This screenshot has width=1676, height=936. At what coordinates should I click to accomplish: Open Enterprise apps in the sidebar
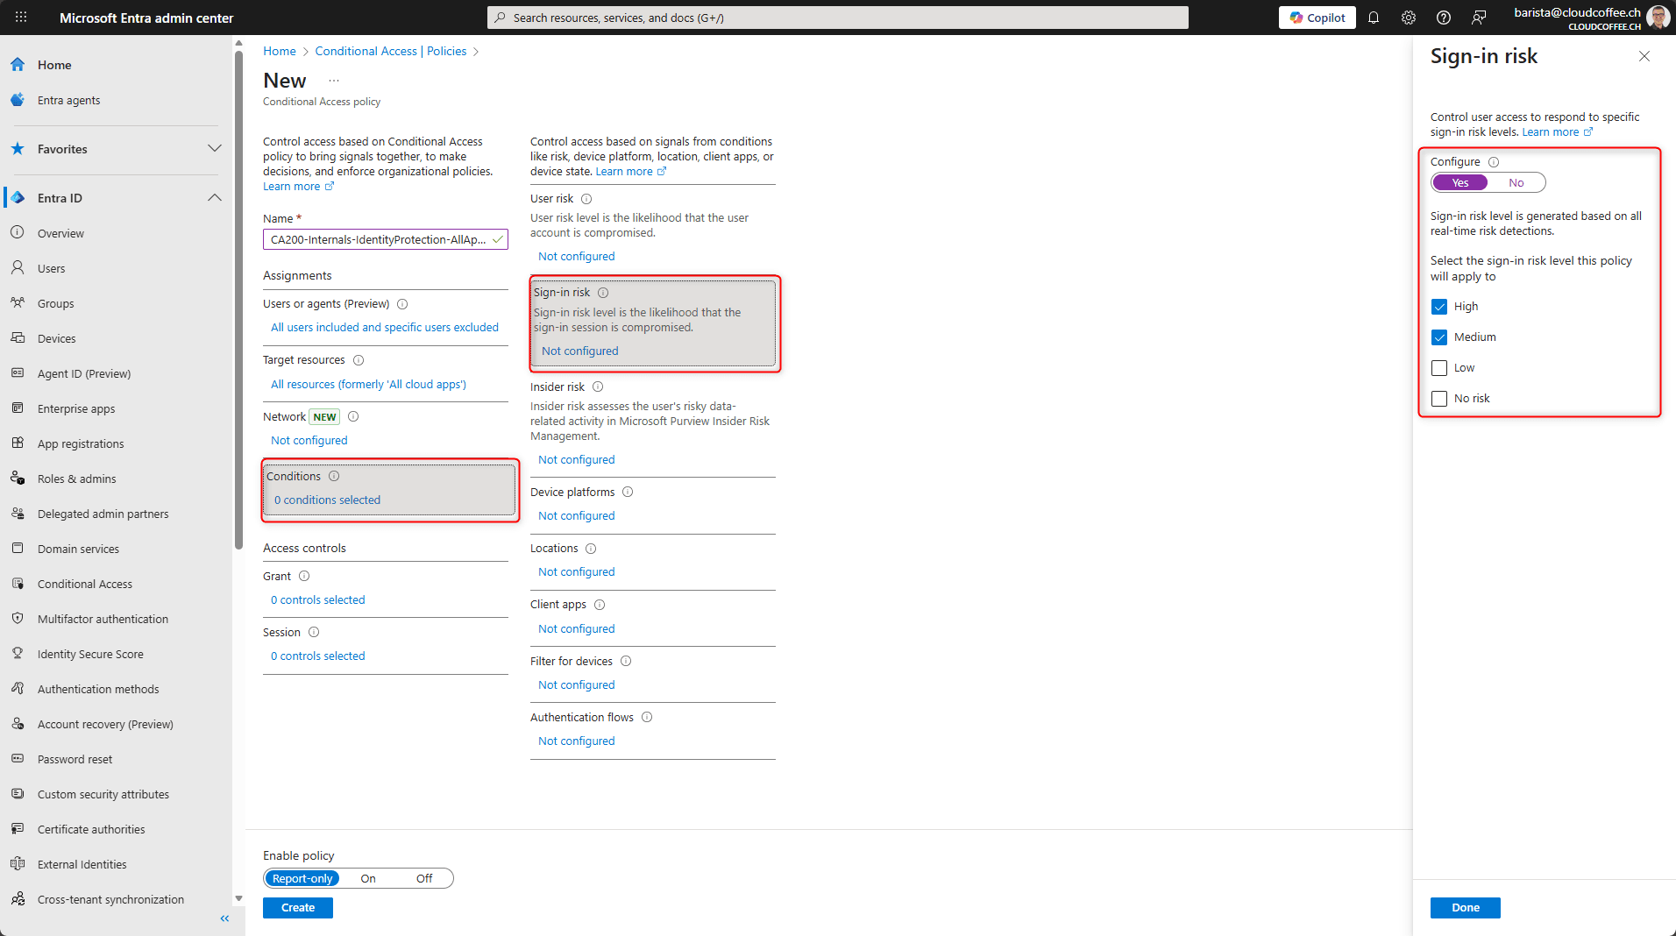click(x=76, y=408)
